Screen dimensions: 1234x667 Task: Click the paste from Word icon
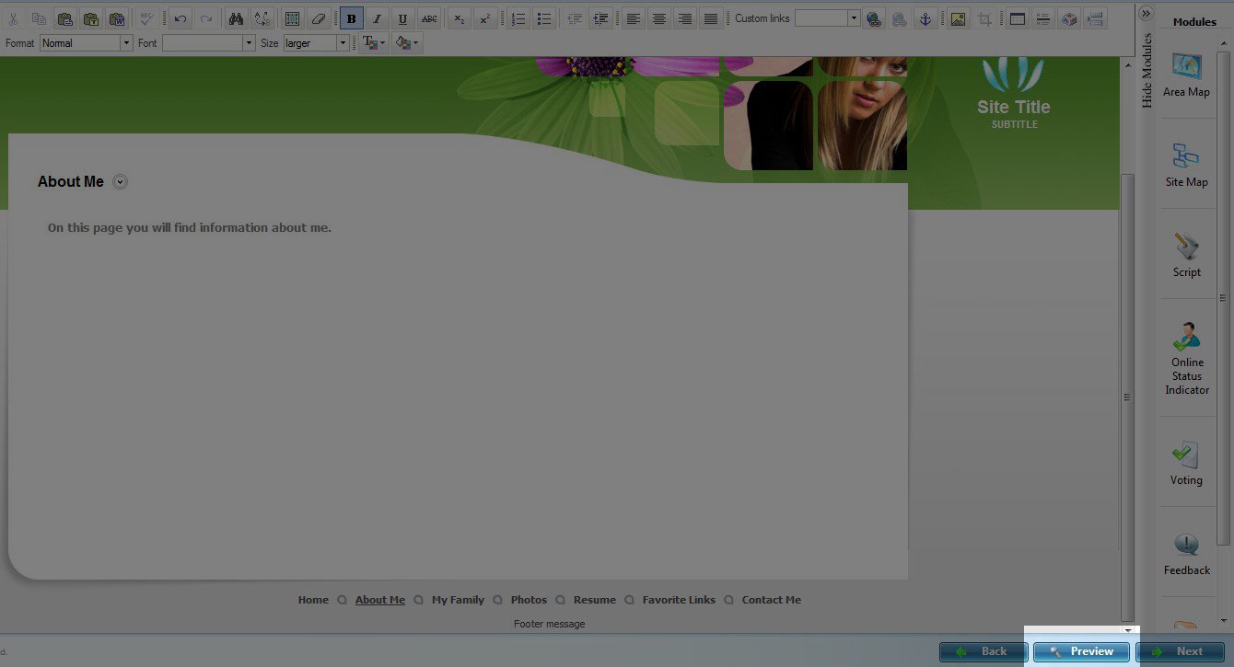coord(116,18)
